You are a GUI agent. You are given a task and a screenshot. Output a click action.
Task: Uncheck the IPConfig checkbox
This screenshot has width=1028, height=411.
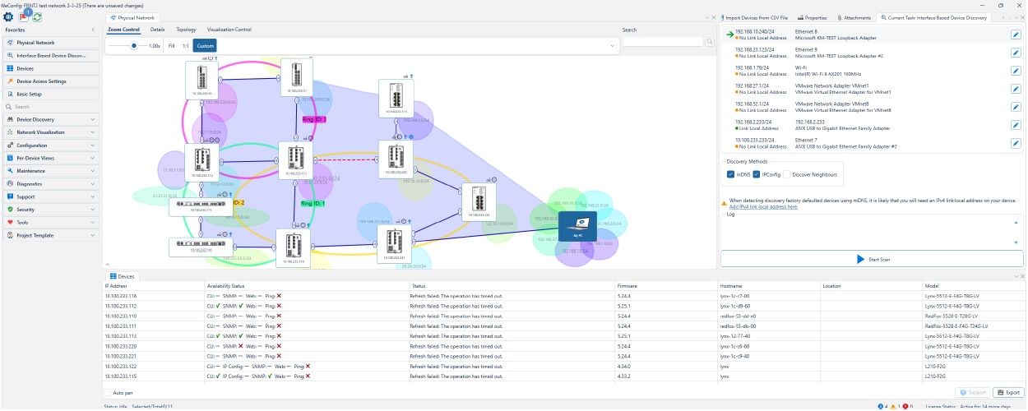pyautogui.click(x=755, y=174)
